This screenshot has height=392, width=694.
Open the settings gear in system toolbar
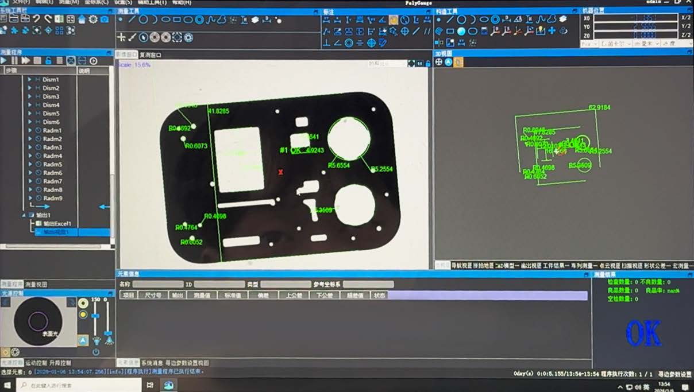tap(93, 19)
